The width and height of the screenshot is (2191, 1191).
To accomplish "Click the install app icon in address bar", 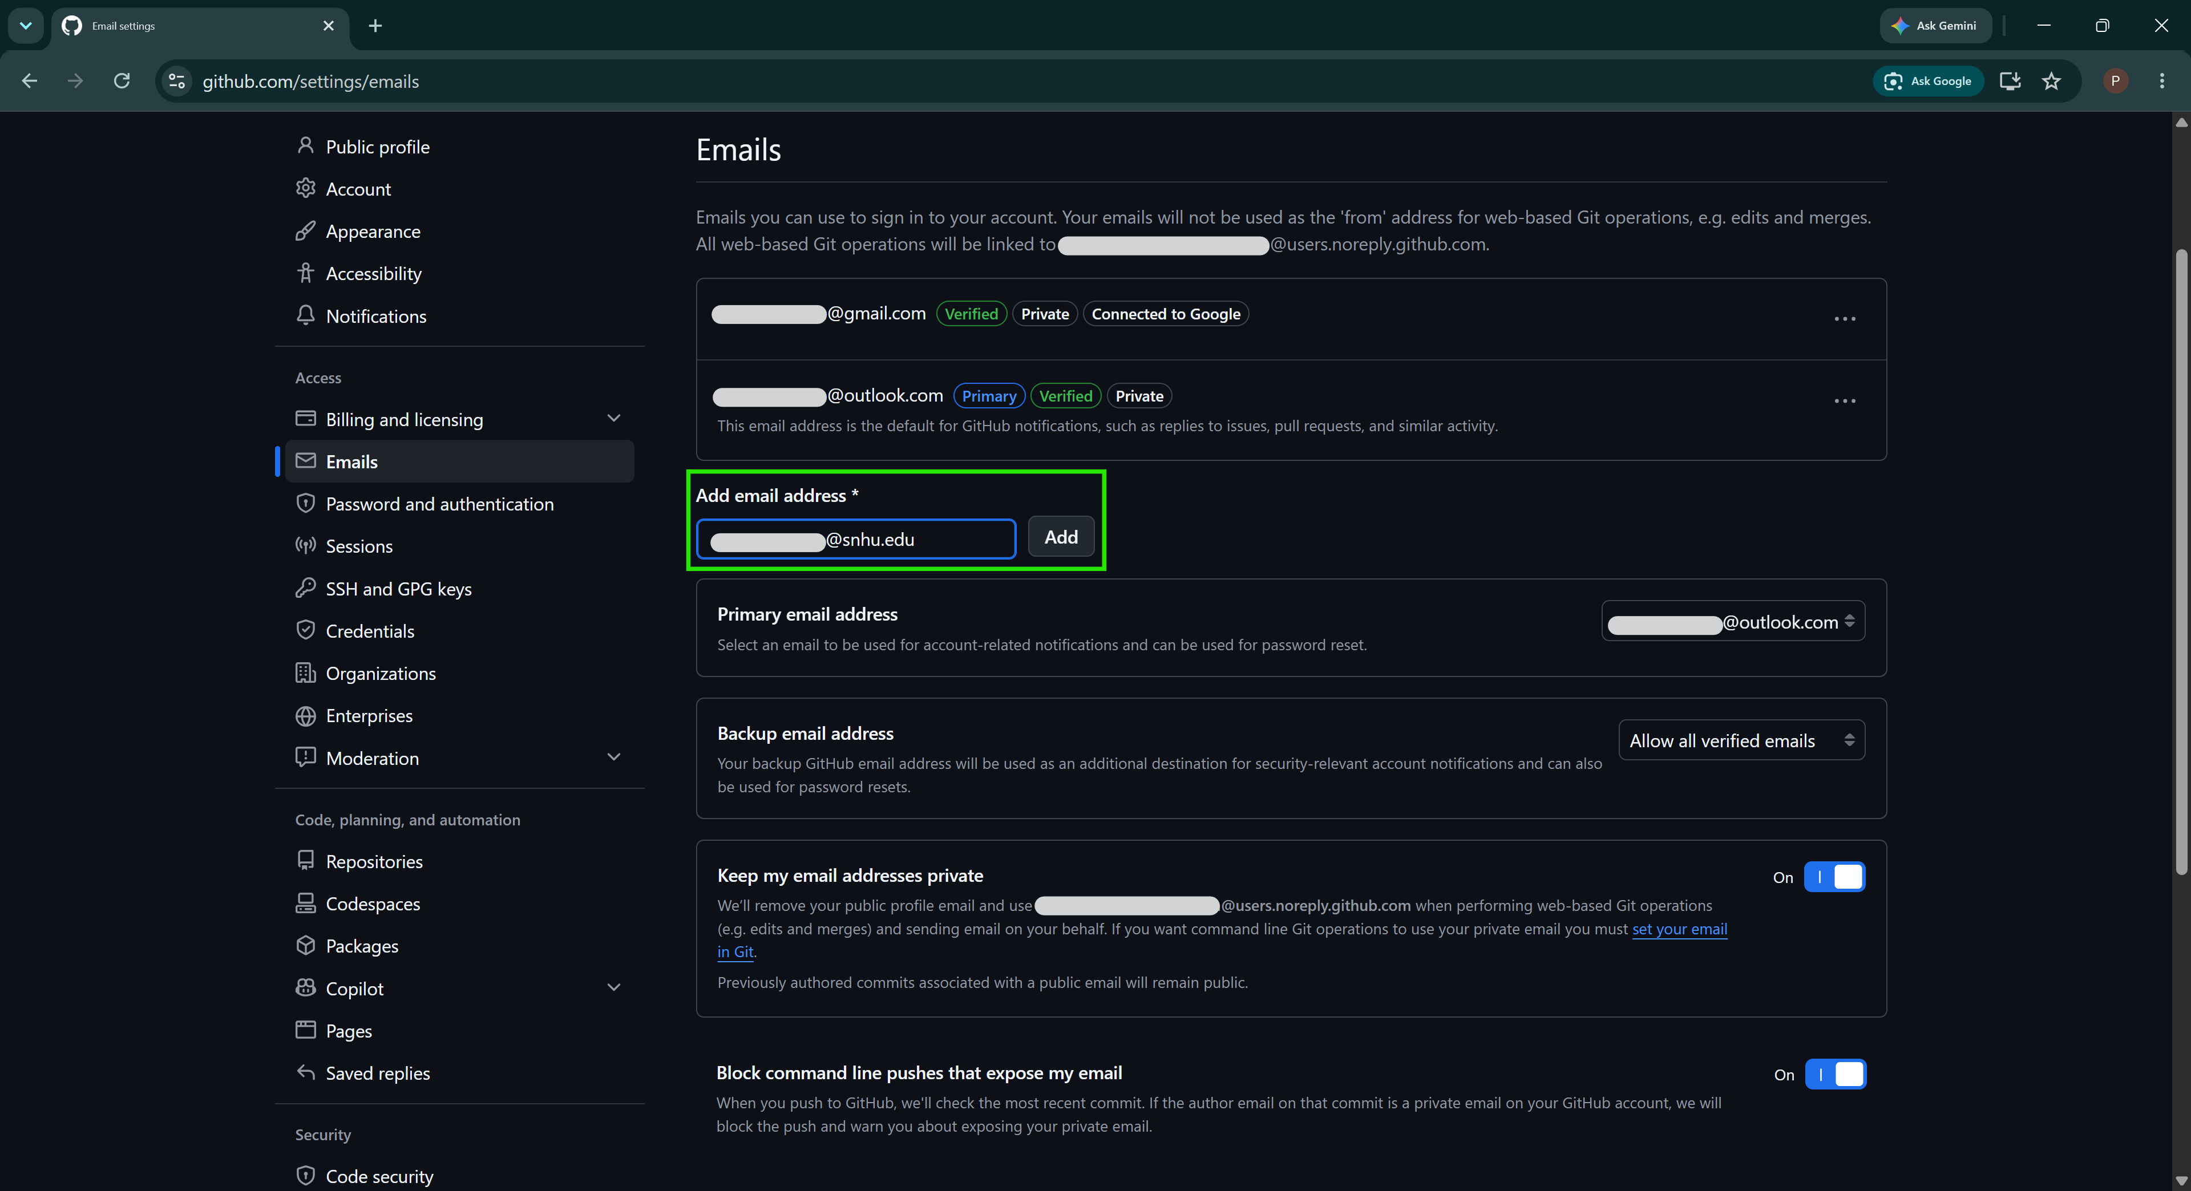I will (2010, 81).
